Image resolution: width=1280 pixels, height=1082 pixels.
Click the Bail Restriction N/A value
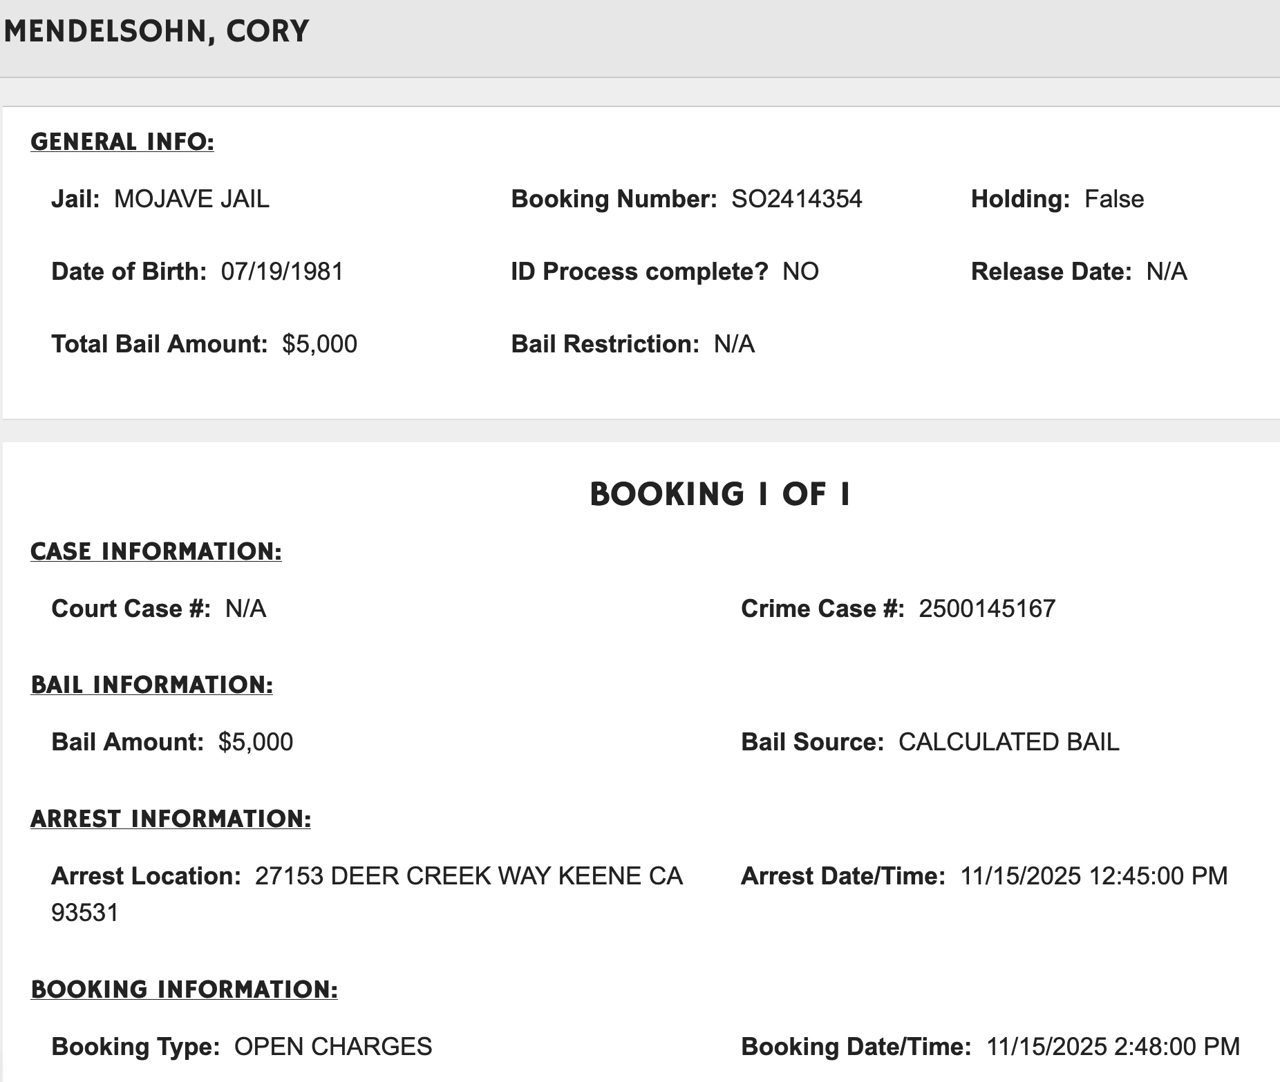pyautogui.click(x=734, y=344)
